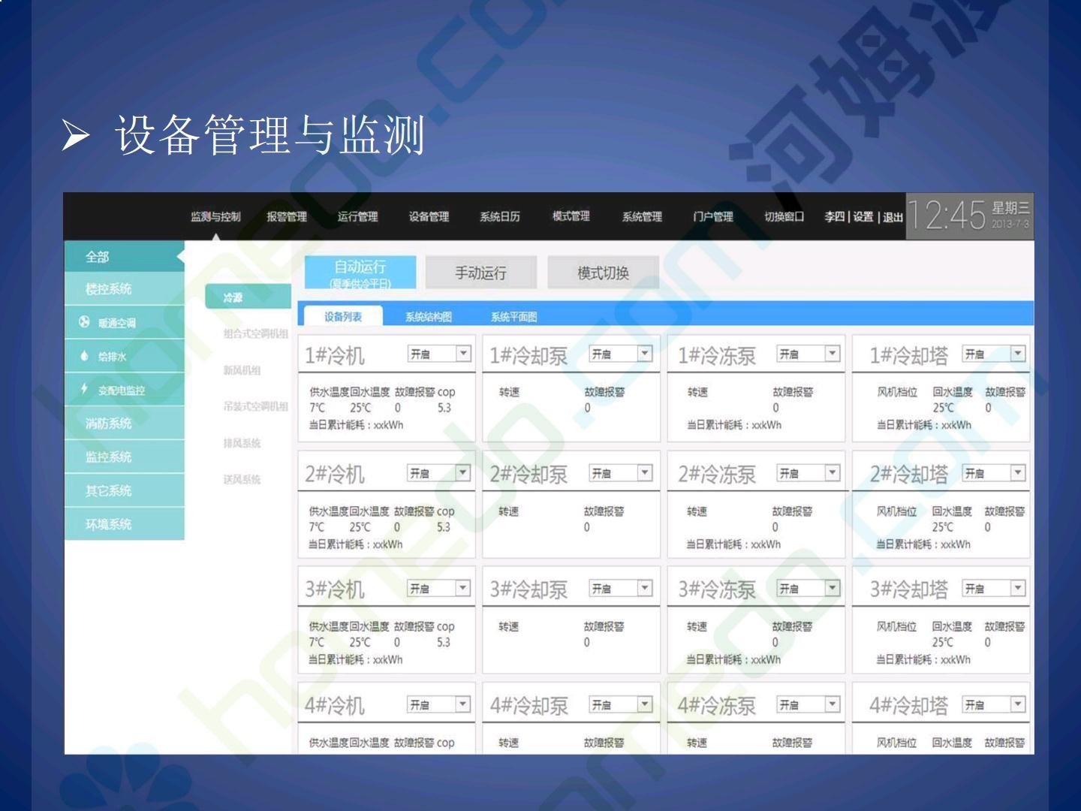Screen dimensions: 1081x811
Task: Select 设备管理 in the top navigation
Action: point(429,217)
